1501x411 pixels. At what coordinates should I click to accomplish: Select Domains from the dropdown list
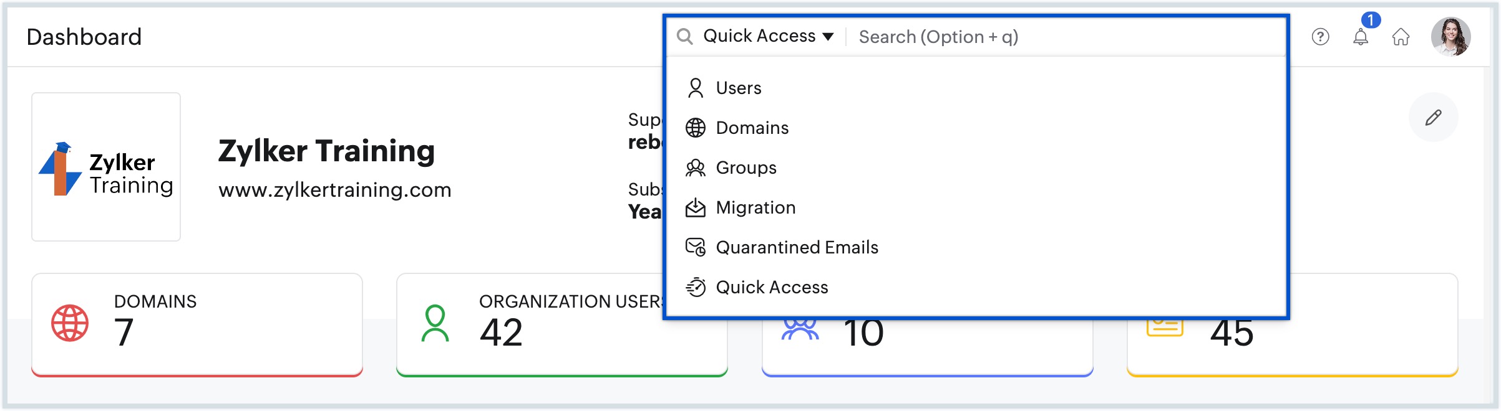tap(752, 128)
